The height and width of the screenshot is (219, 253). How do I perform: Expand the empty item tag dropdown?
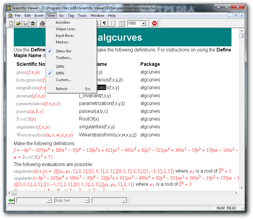(x=49, y=200)
